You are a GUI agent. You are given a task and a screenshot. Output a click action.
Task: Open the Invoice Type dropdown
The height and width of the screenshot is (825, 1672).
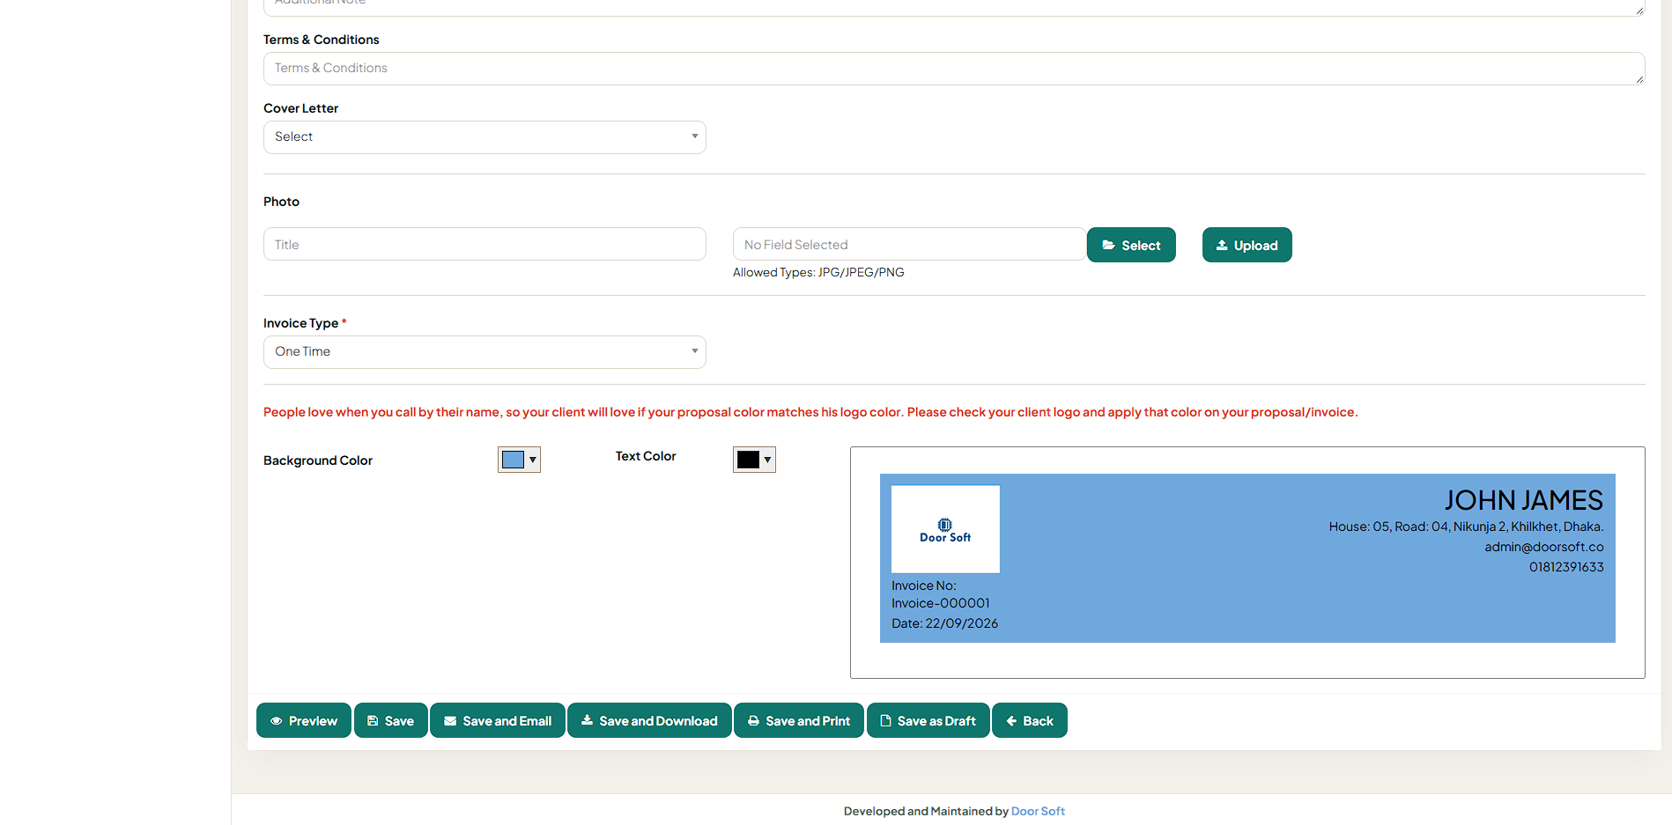click(485, 352)
